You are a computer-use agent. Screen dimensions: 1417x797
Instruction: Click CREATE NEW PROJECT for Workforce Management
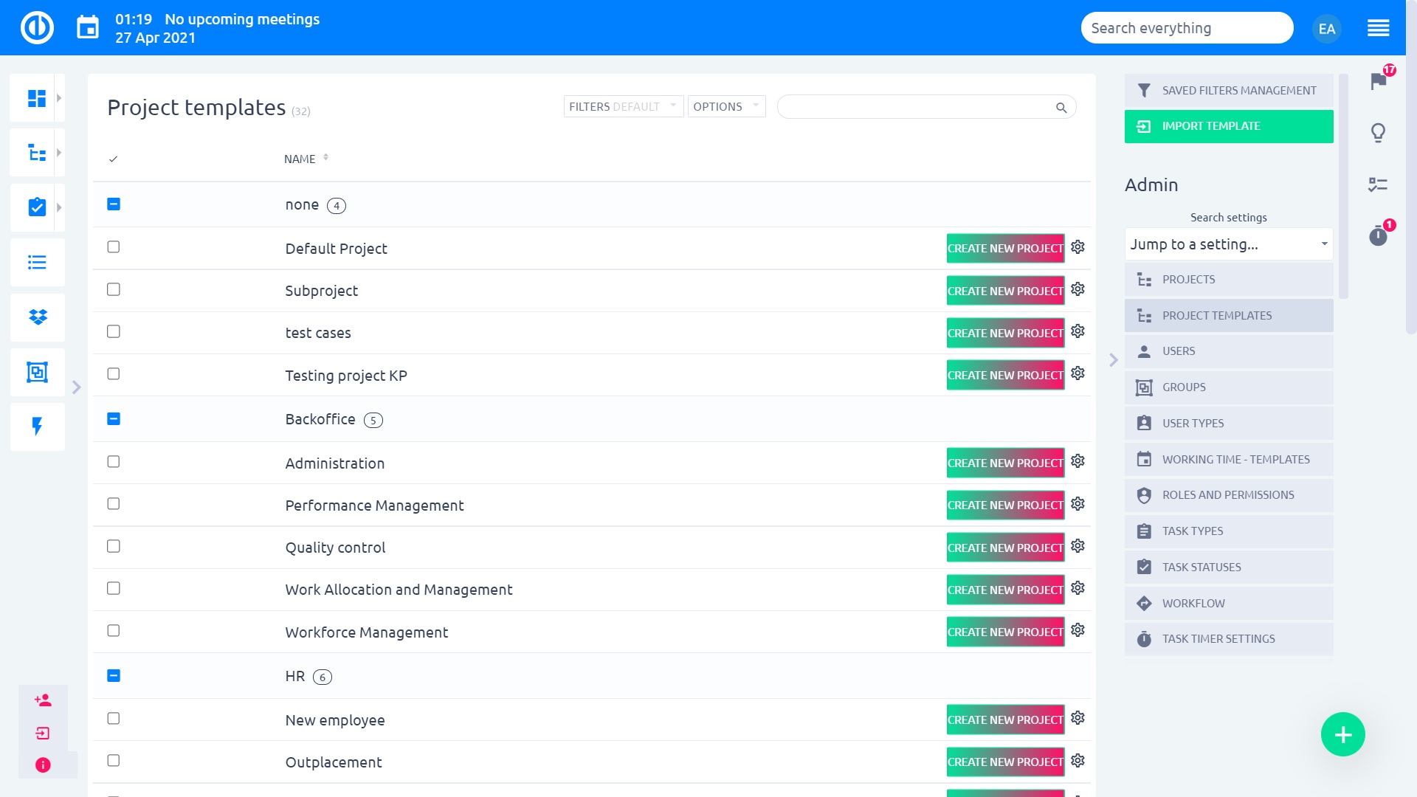pyautogui.click(x=1004, y=632)
